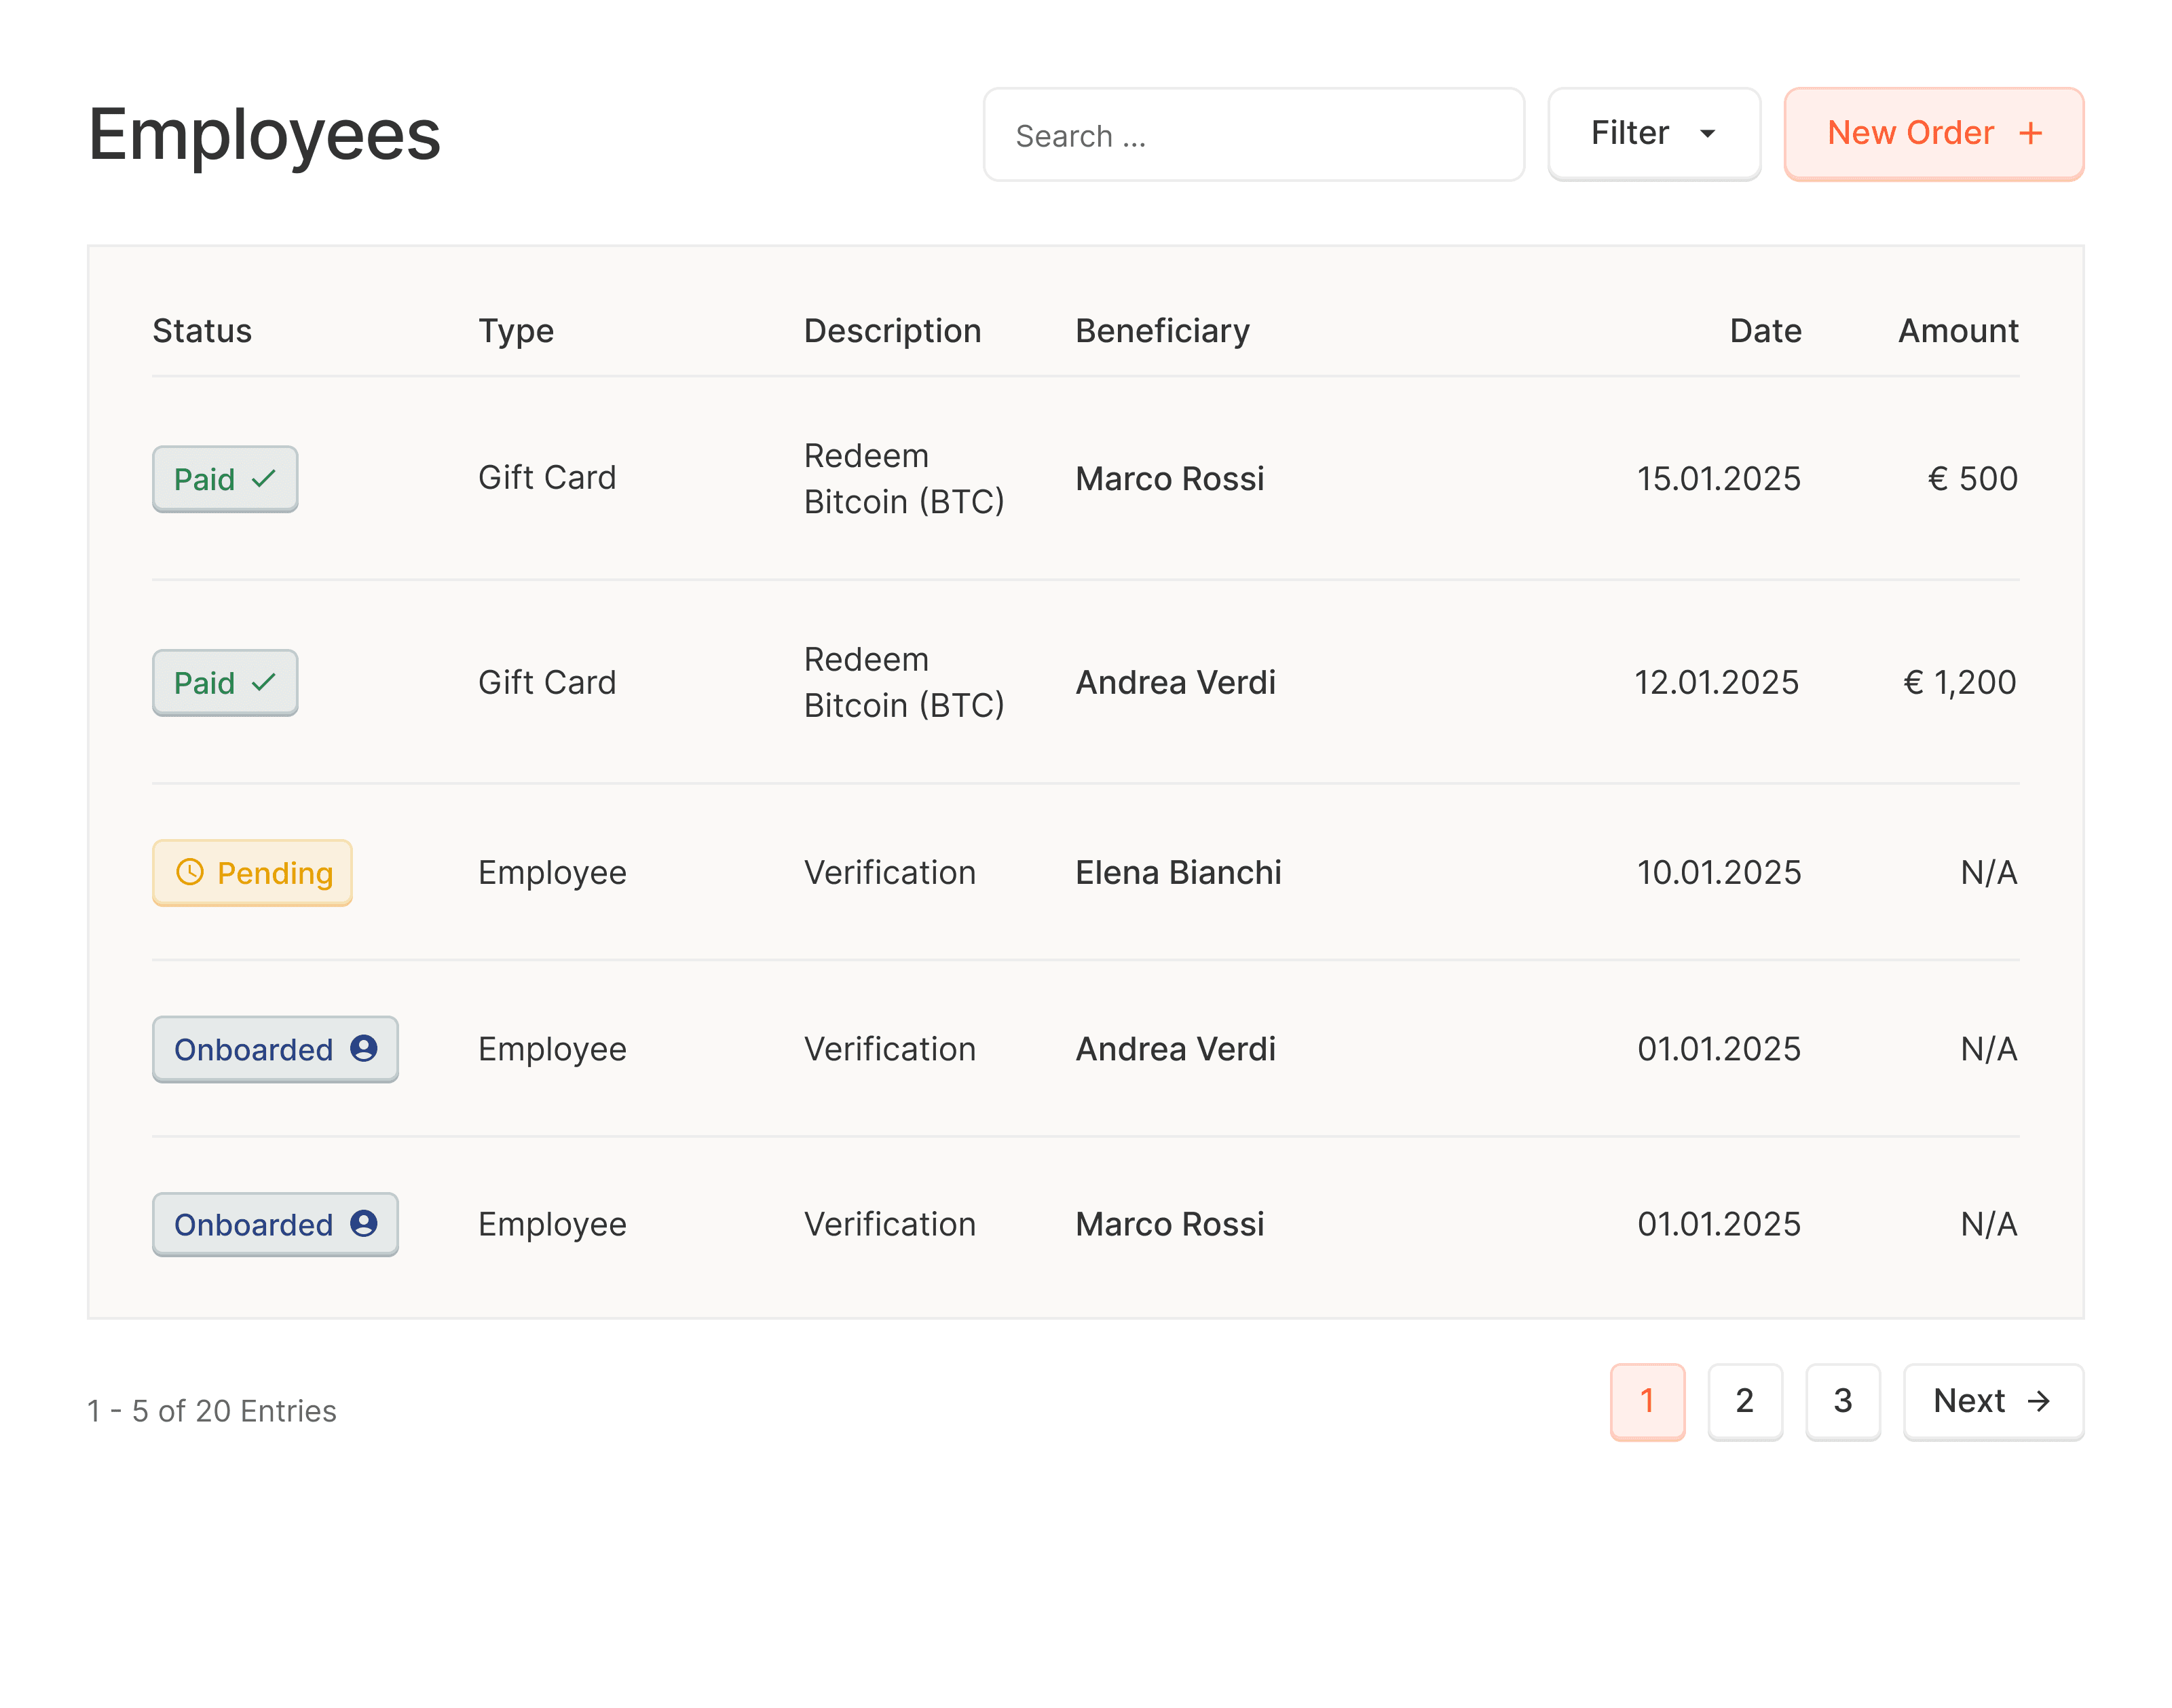Click Onboarded badge for Andrea Verdi
The width and height of the screenshot is (2172, 1708).
[275, 1049]
